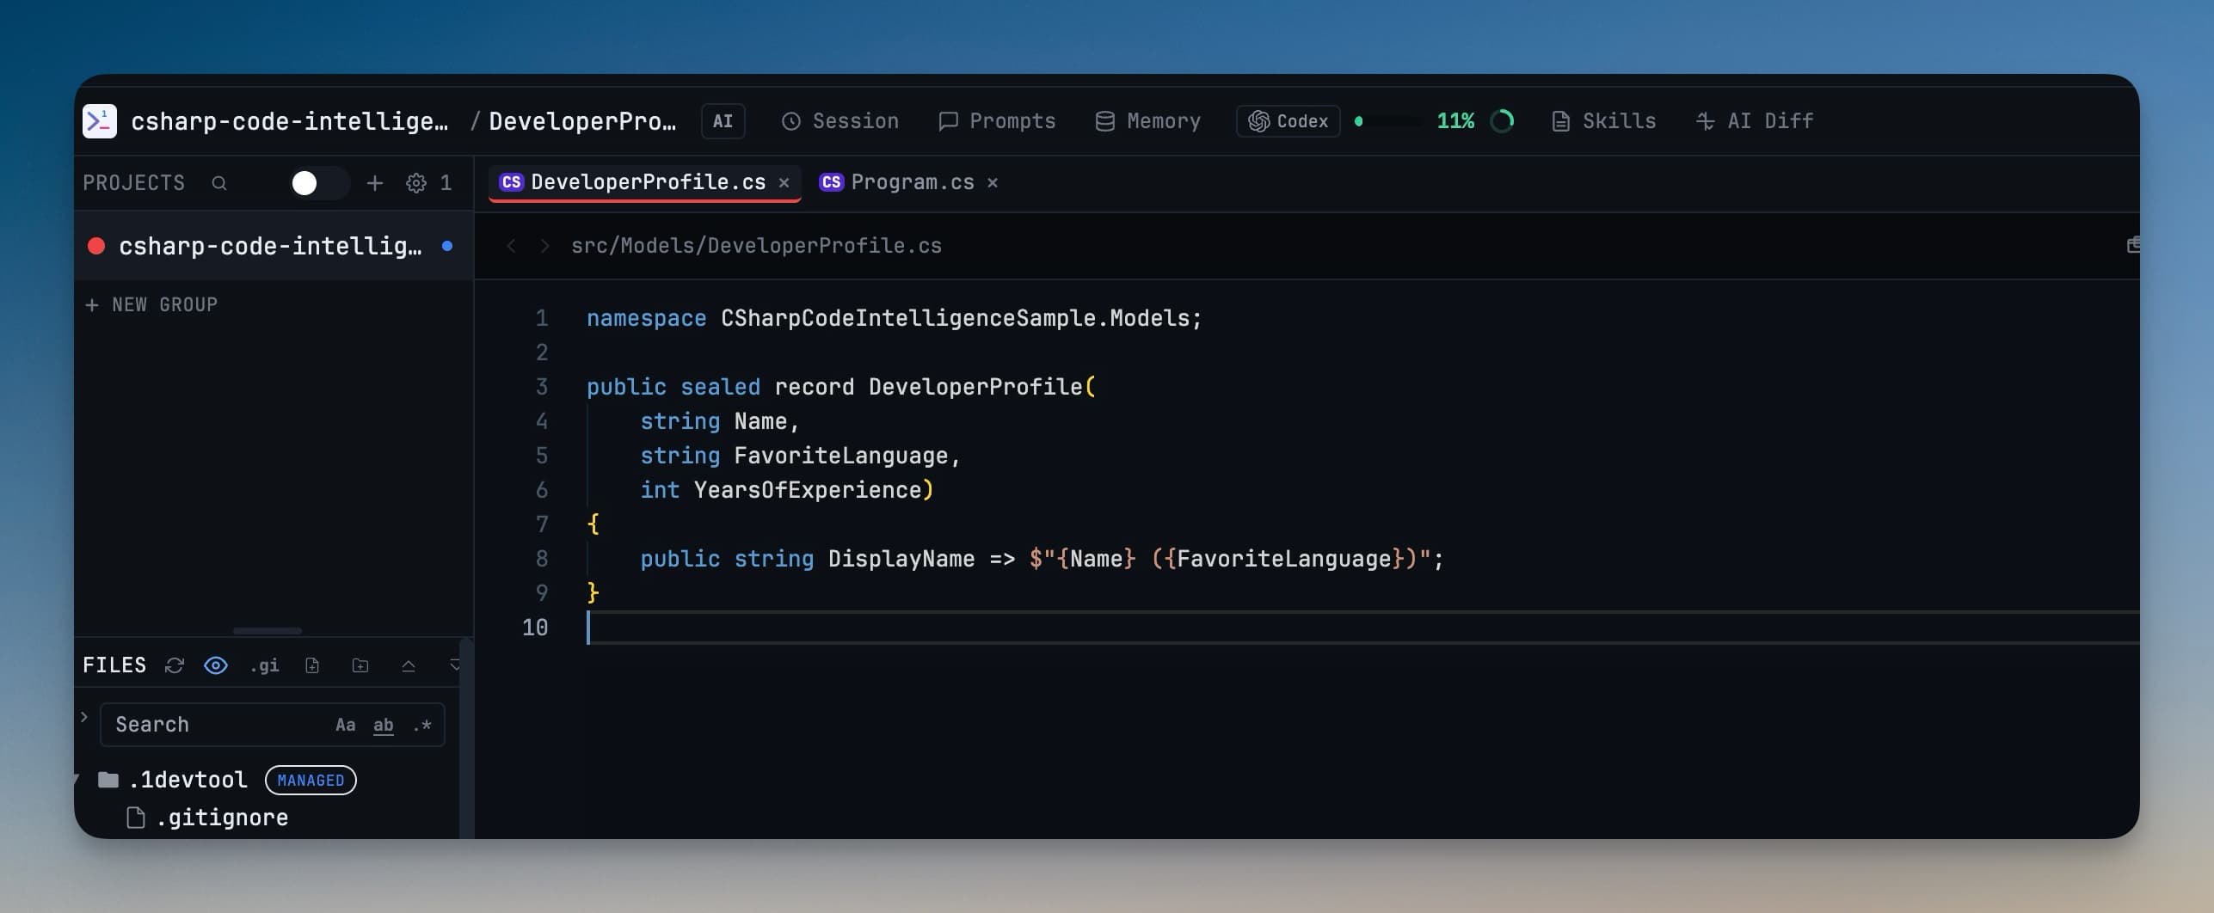This screenshot has width=2214, height=913.
Task: Toggle match case Aa option
Action: point(346,725)
